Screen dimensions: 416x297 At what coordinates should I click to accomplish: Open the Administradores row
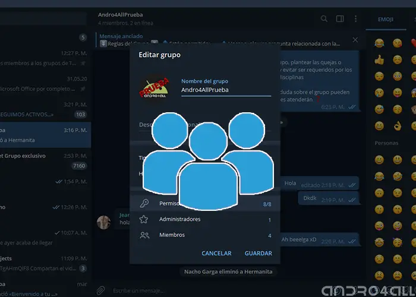205,219
